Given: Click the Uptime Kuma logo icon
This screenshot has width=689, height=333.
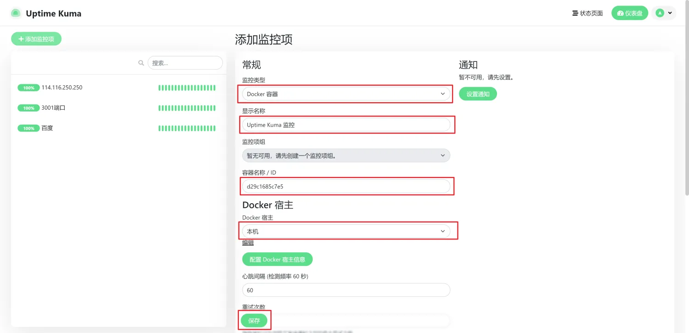Looking at the screenshot, I should pyautogui.click(x=16, y=13).
